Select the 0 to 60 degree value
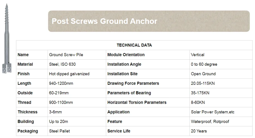This screenshot has height=138, width=255. [x=204, y=64]
